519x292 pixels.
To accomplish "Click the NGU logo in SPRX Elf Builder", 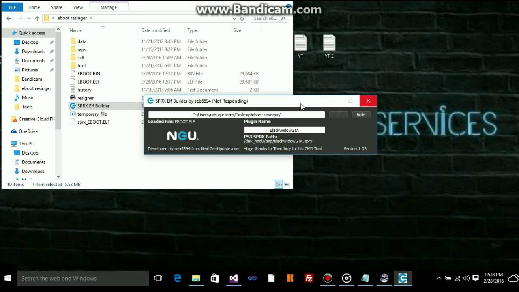I will 182,136.
